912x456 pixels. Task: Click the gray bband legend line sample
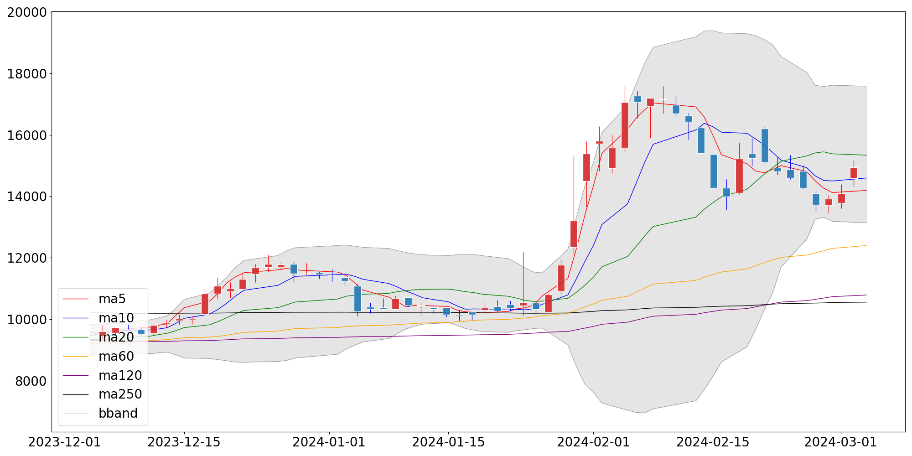coord(76,414)
